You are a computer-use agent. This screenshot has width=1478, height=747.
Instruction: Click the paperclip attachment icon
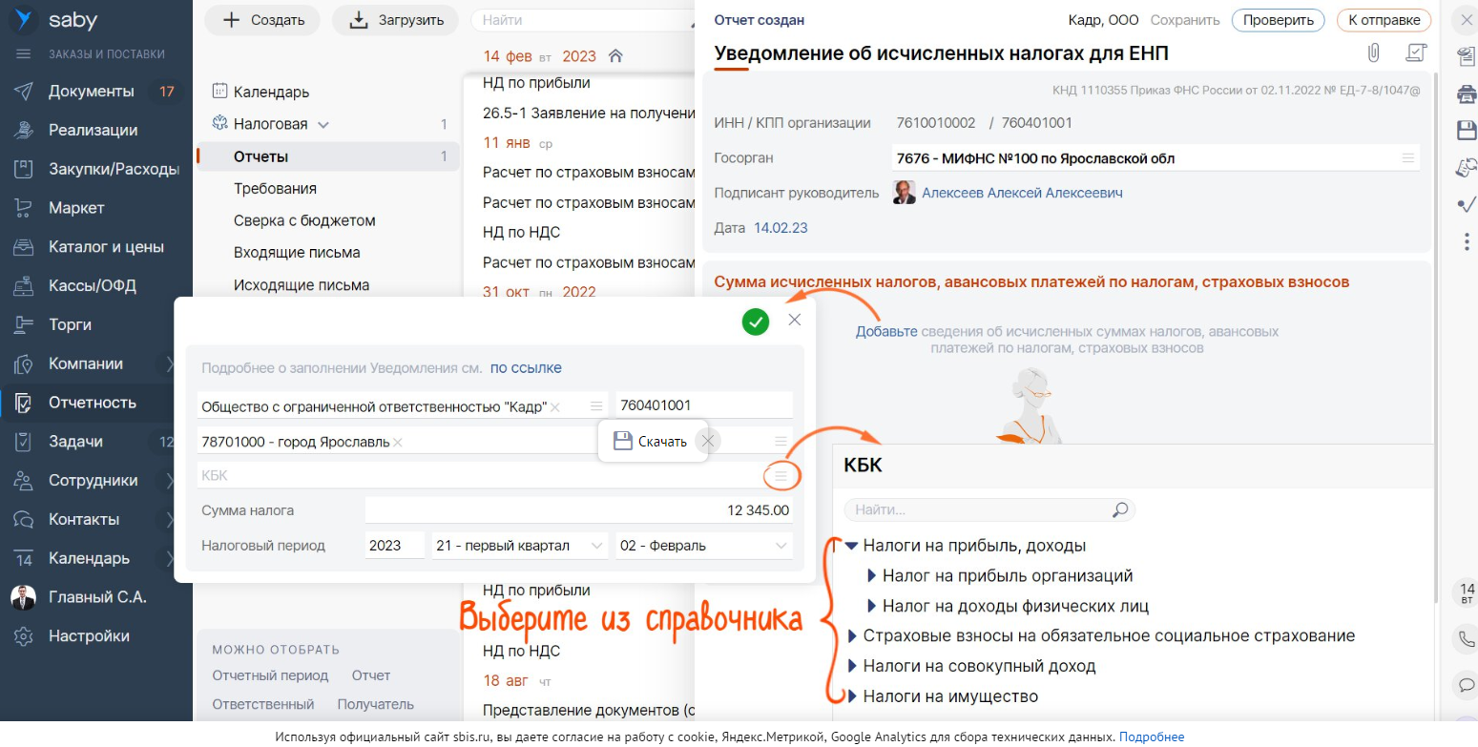tap(1373, 52)
